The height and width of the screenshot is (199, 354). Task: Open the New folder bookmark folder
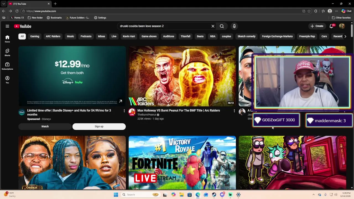pyautogui.click(x=35, y=18)
